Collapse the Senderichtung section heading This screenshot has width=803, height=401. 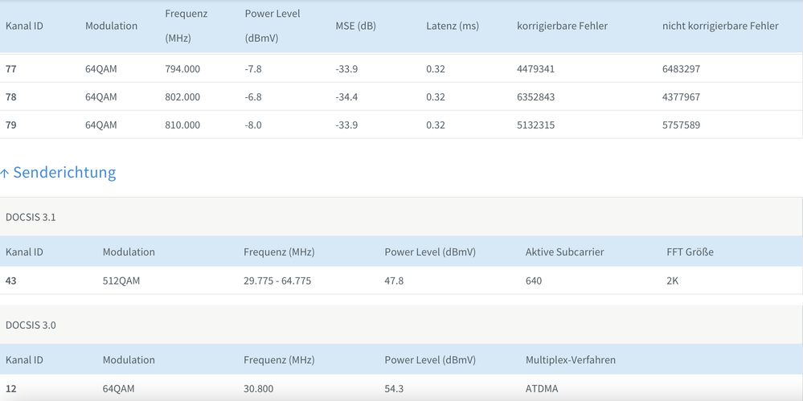click(58, 172)
